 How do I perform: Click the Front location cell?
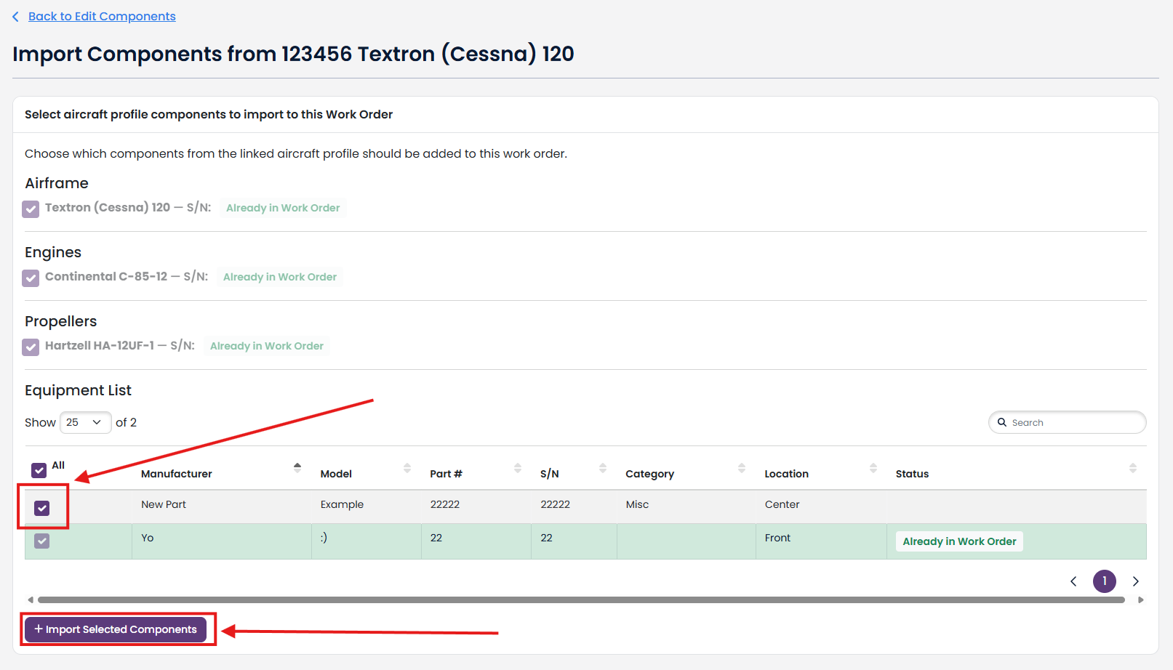[x=821, y=541]
